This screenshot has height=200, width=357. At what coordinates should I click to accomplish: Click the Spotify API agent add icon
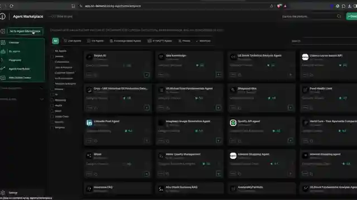(x=291, y=141)
